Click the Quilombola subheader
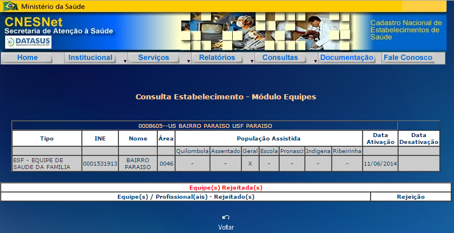The height and width of the screenshot is (233, 454). [x=193, y=151]
